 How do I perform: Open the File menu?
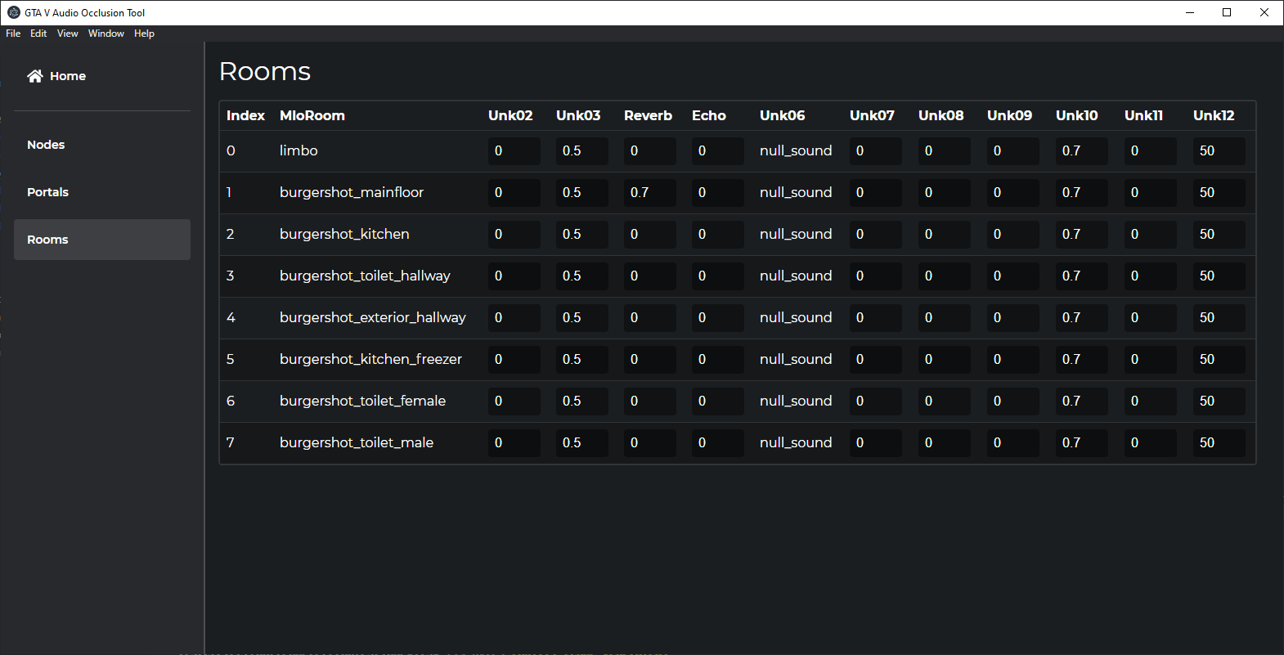(x=13, y=34)
